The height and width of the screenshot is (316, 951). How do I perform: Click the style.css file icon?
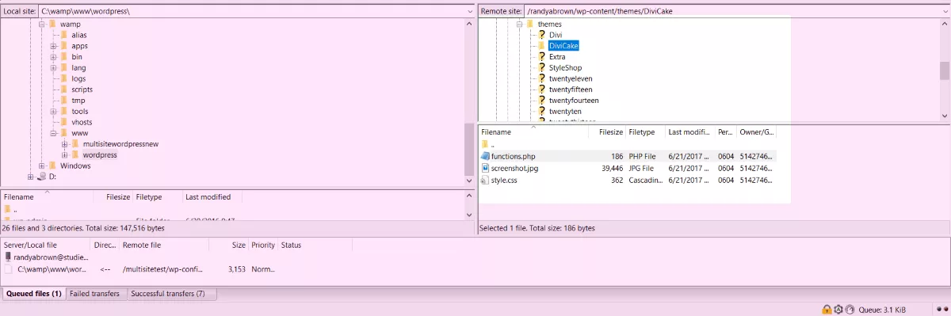[x=485, y=181]
